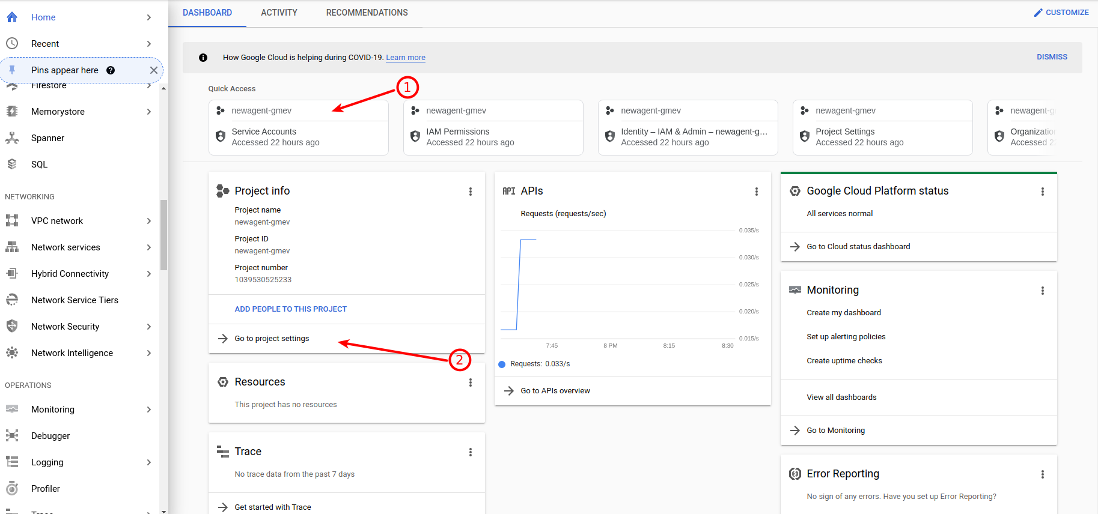The image size is (1098, 514).
Task: Dismiss the Pins appear here hint
Action: pos(154,70)
